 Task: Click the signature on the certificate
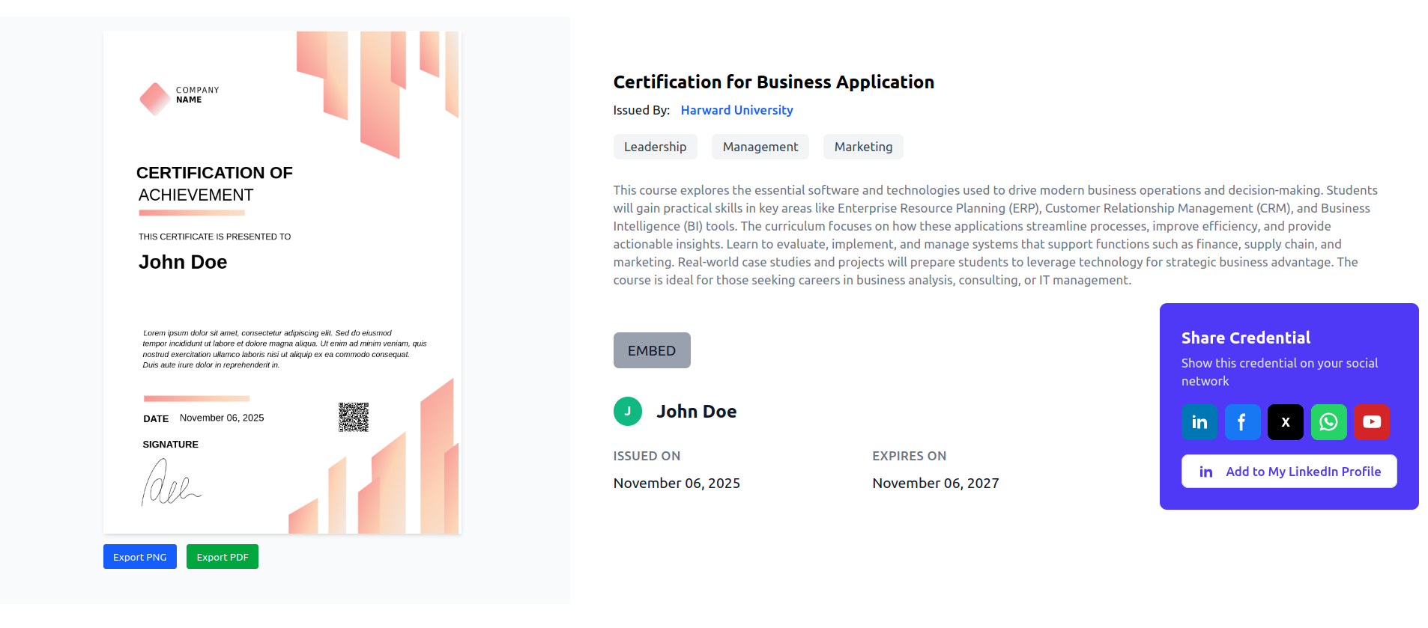(171, 483)
